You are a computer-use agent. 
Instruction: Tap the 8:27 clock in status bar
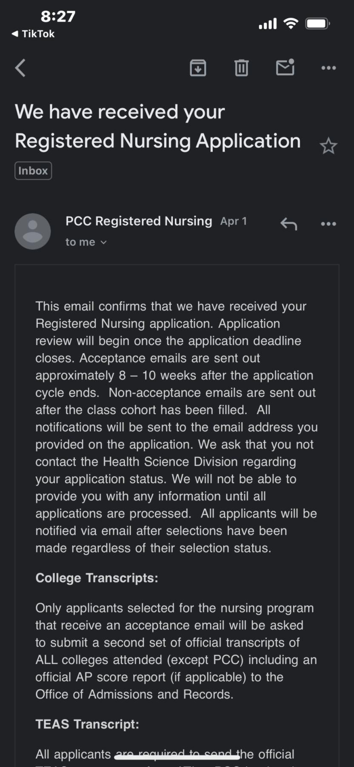(58, 17)
